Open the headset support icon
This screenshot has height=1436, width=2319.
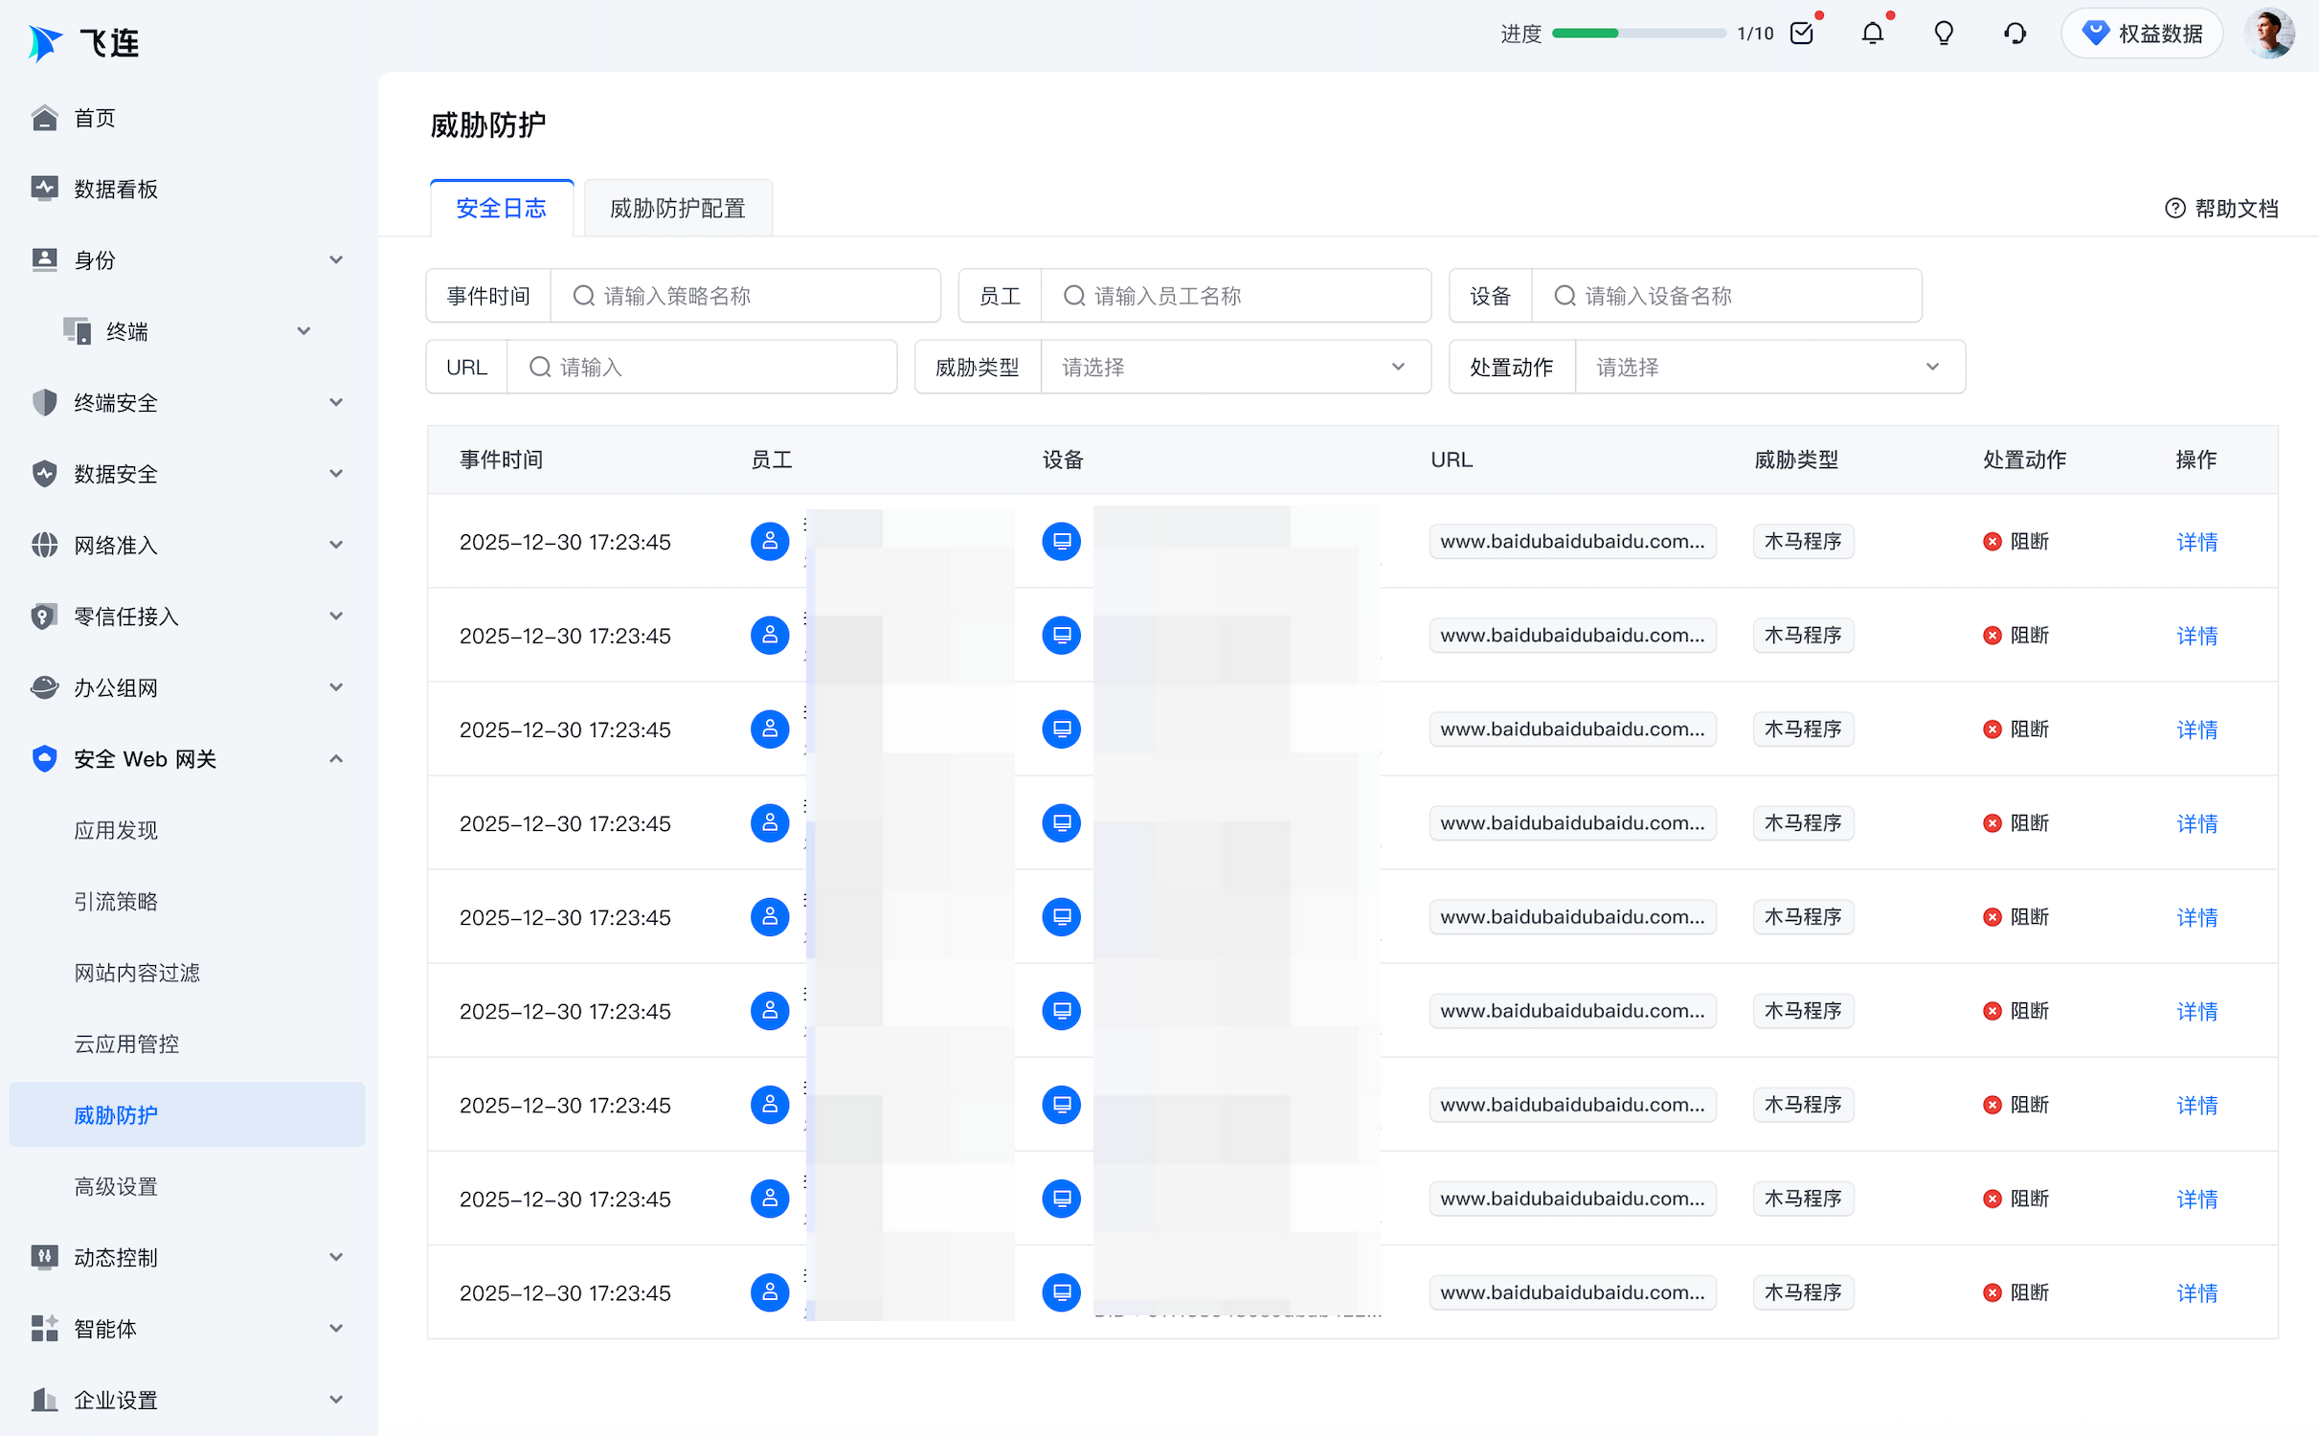(2015, 34)
